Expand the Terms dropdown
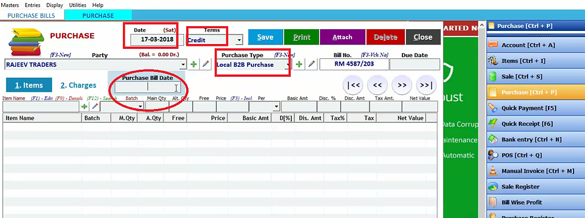The height and width of the screenshot is (218, 585). (239, 40)
